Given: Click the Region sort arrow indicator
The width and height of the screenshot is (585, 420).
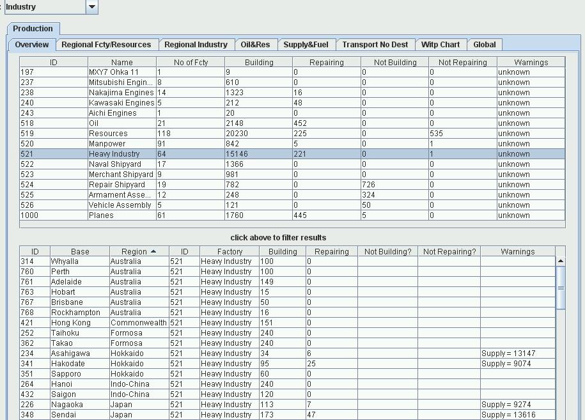Looking at the screenshot, I should click(153, 252).
